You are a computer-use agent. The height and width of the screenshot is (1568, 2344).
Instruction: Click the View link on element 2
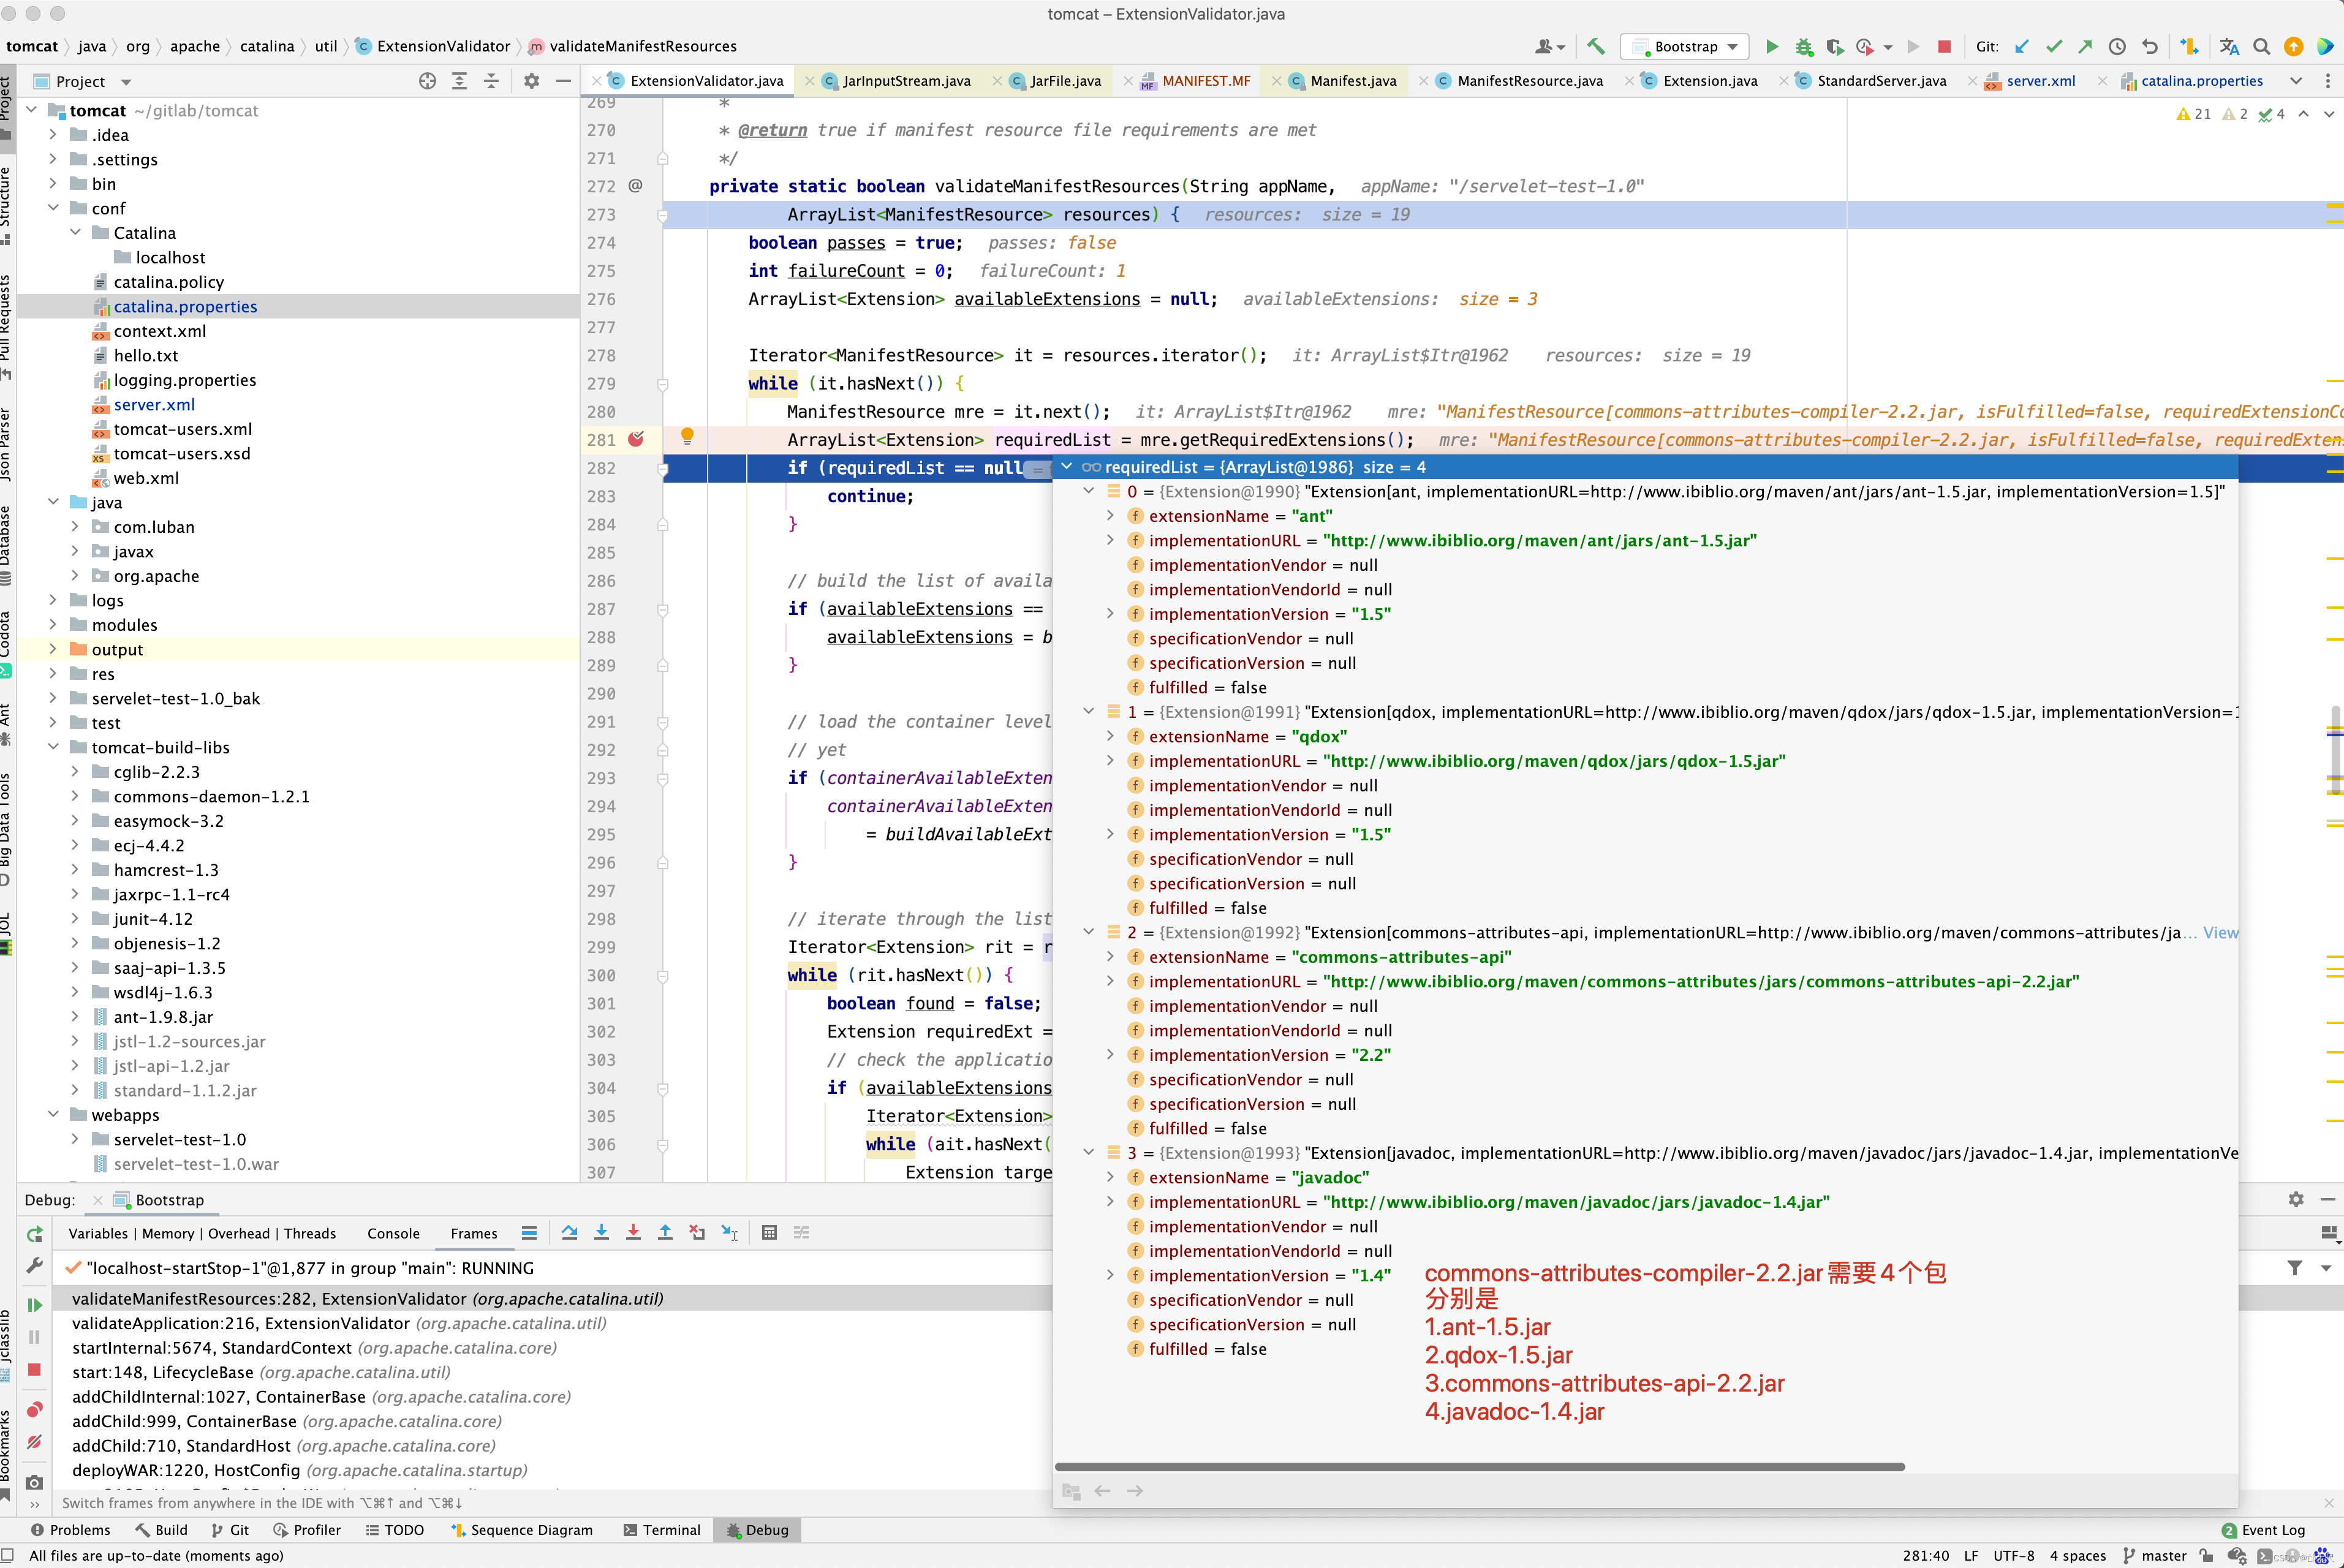pos(2220,932)
